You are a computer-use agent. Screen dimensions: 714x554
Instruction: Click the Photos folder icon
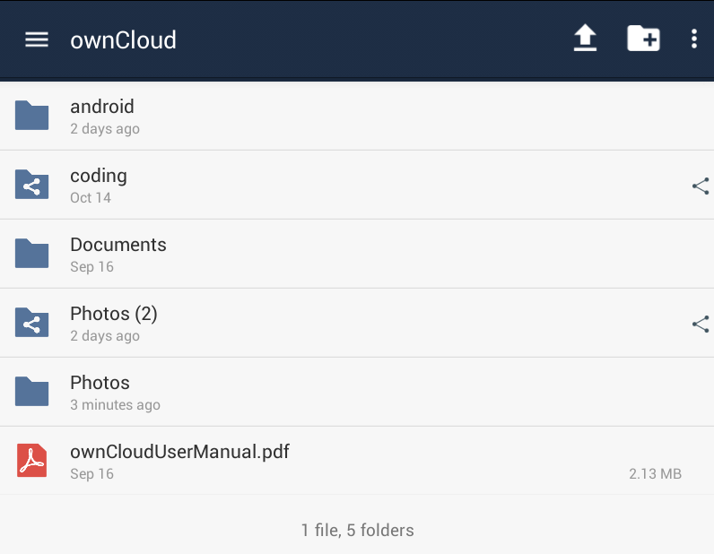click(32, 391)
